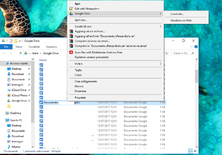Click the Notepad++ icon in context menu
This screenshot has width=222, height=155.
click(x=71, y=8)
